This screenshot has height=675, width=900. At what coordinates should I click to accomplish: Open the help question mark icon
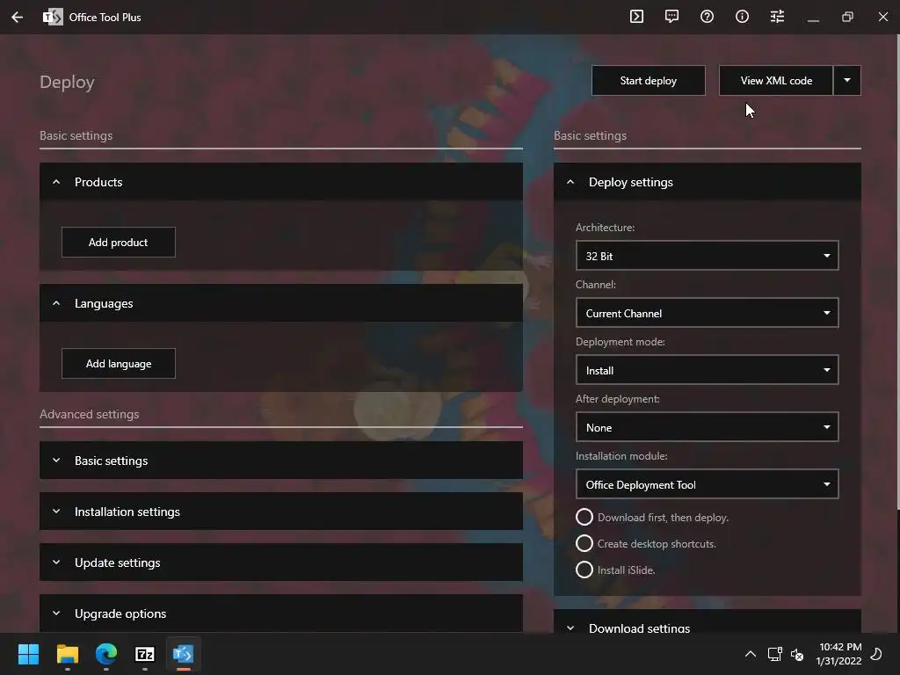pos(708,17)
